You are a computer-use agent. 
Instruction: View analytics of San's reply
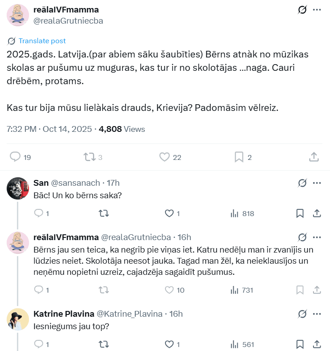coord(235,213)
